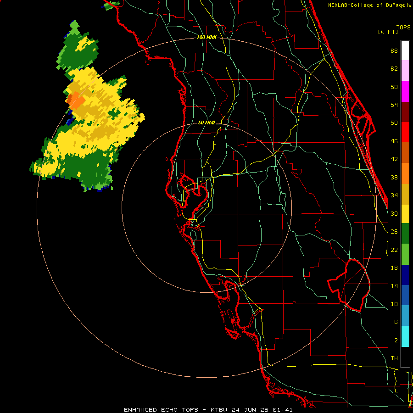Click the TOPS legend title

[x=403, y=27]
